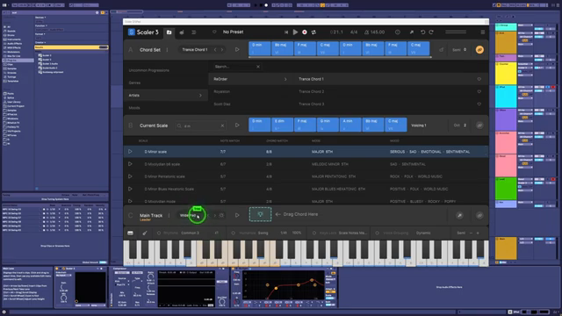Image resolution: width=562 pixels, height=316 pixels.
Task: Go to previous chord set arrow
Action: point(215,50)
